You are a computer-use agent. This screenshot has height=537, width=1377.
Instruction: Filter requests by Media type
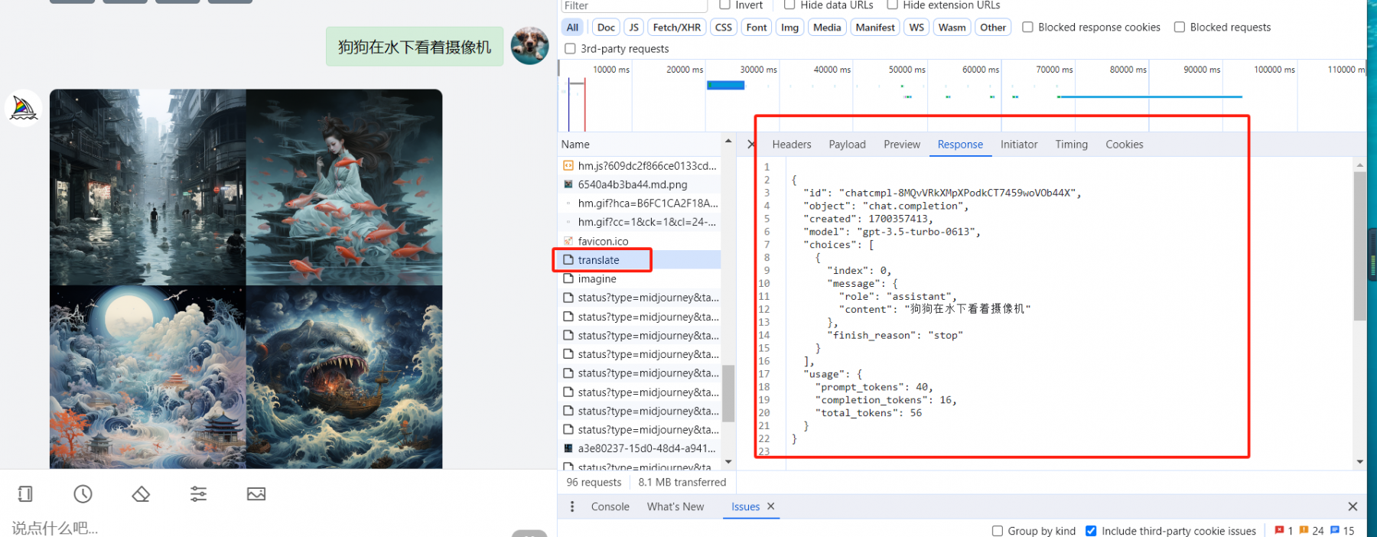pyautogui.click(x=827, y=28)
